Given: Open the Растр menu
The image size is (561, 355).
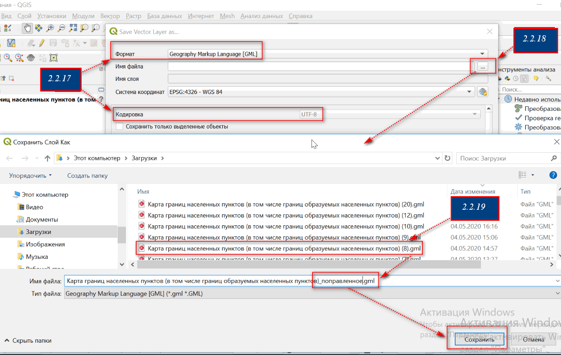Looking at the screenshot, I should pos(133,16).
